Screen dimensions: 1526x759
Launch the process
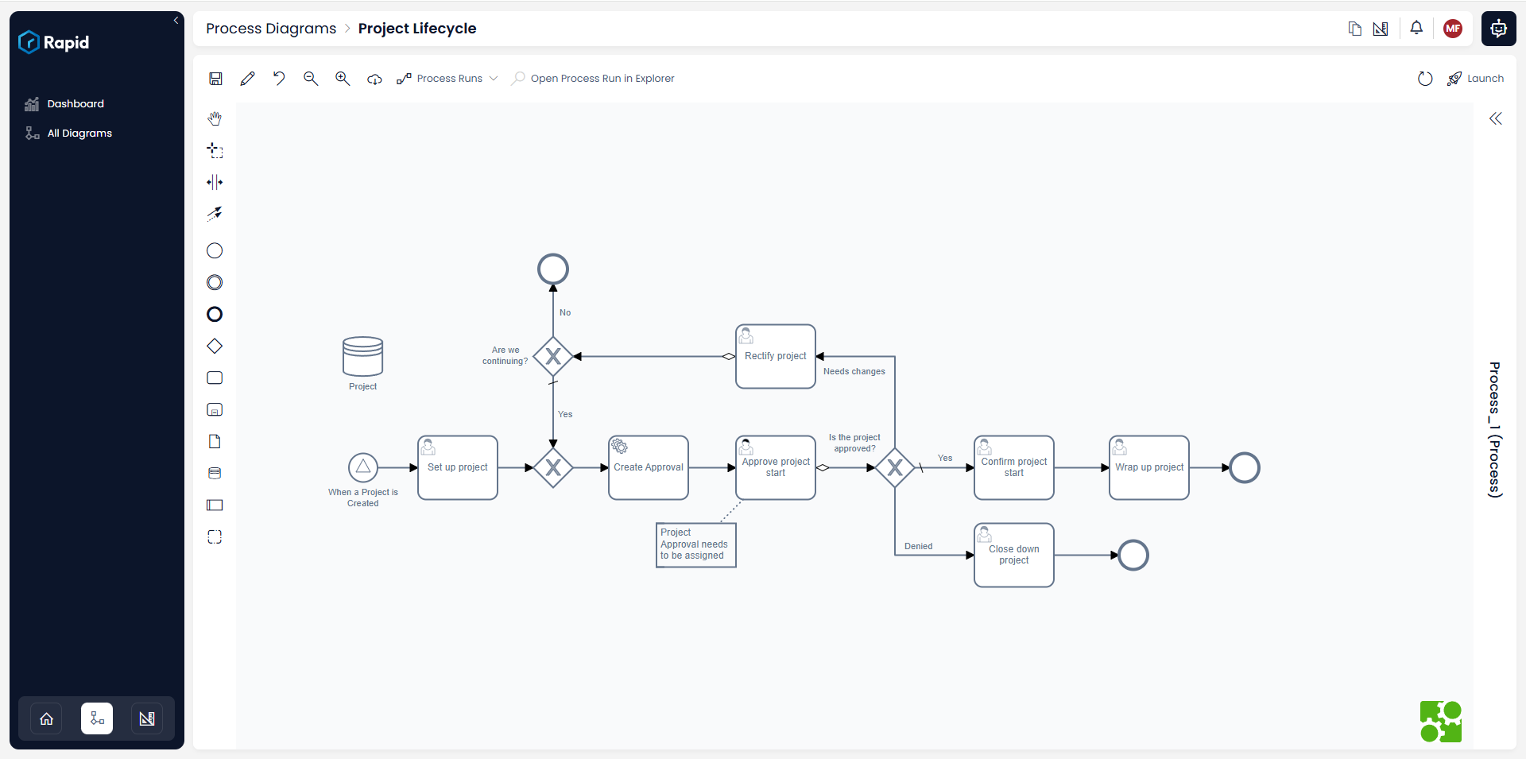(1475, 79)
